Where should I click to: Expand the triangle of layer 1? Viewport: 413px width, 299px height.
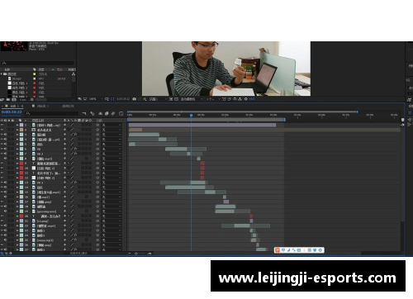(x=17, y=125)
